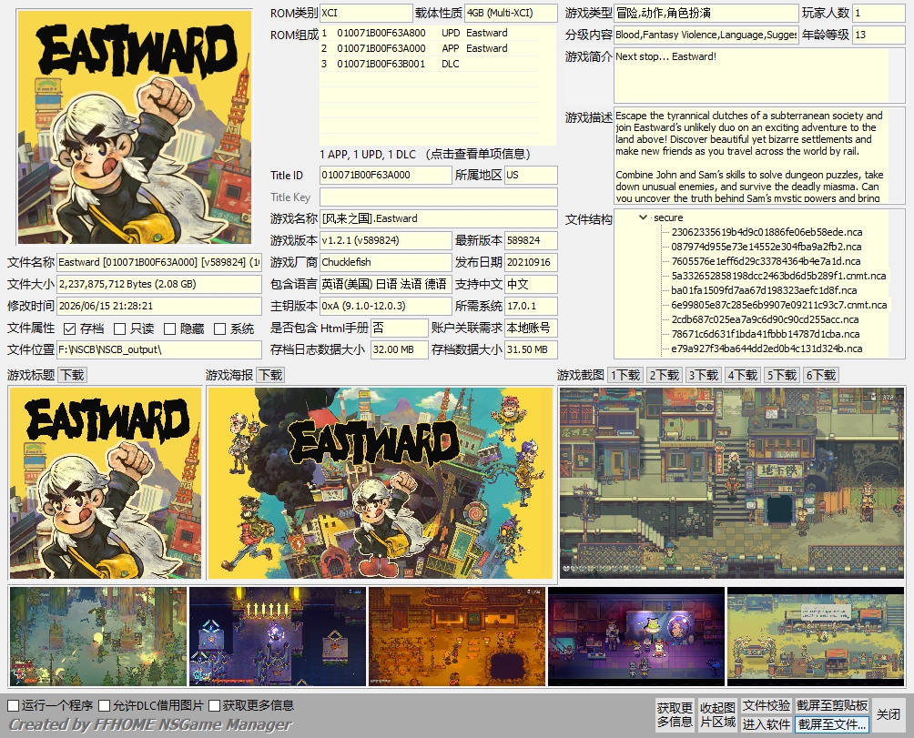The image size is (914, 738).
Task: Click the '1 APP, 1 UPD, 1 DLC' info text
Action: click(x=368, y=155)
